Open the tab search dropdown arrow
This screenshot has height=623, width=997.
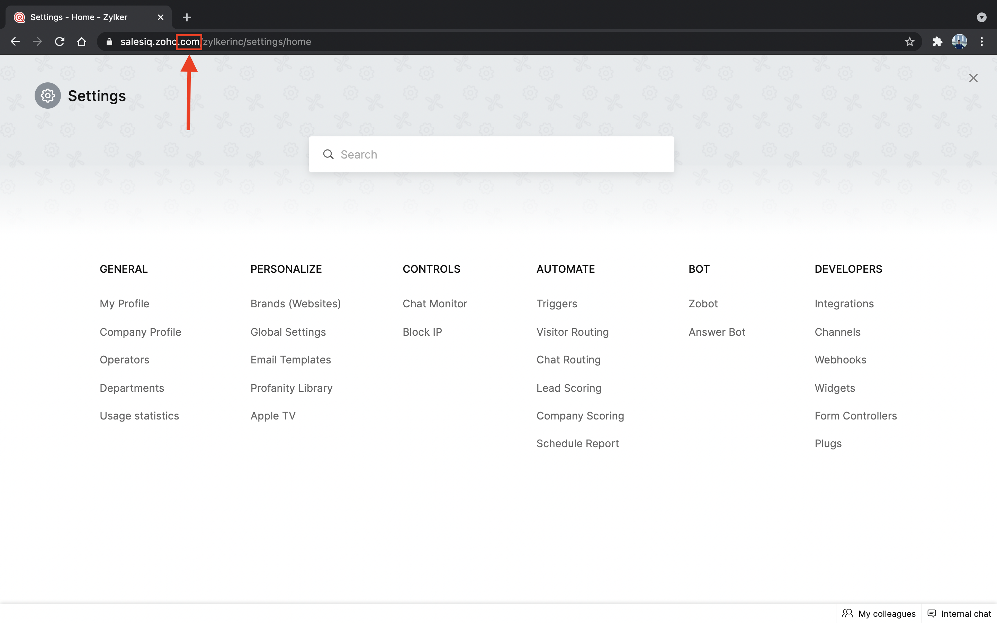click(982, 17)
